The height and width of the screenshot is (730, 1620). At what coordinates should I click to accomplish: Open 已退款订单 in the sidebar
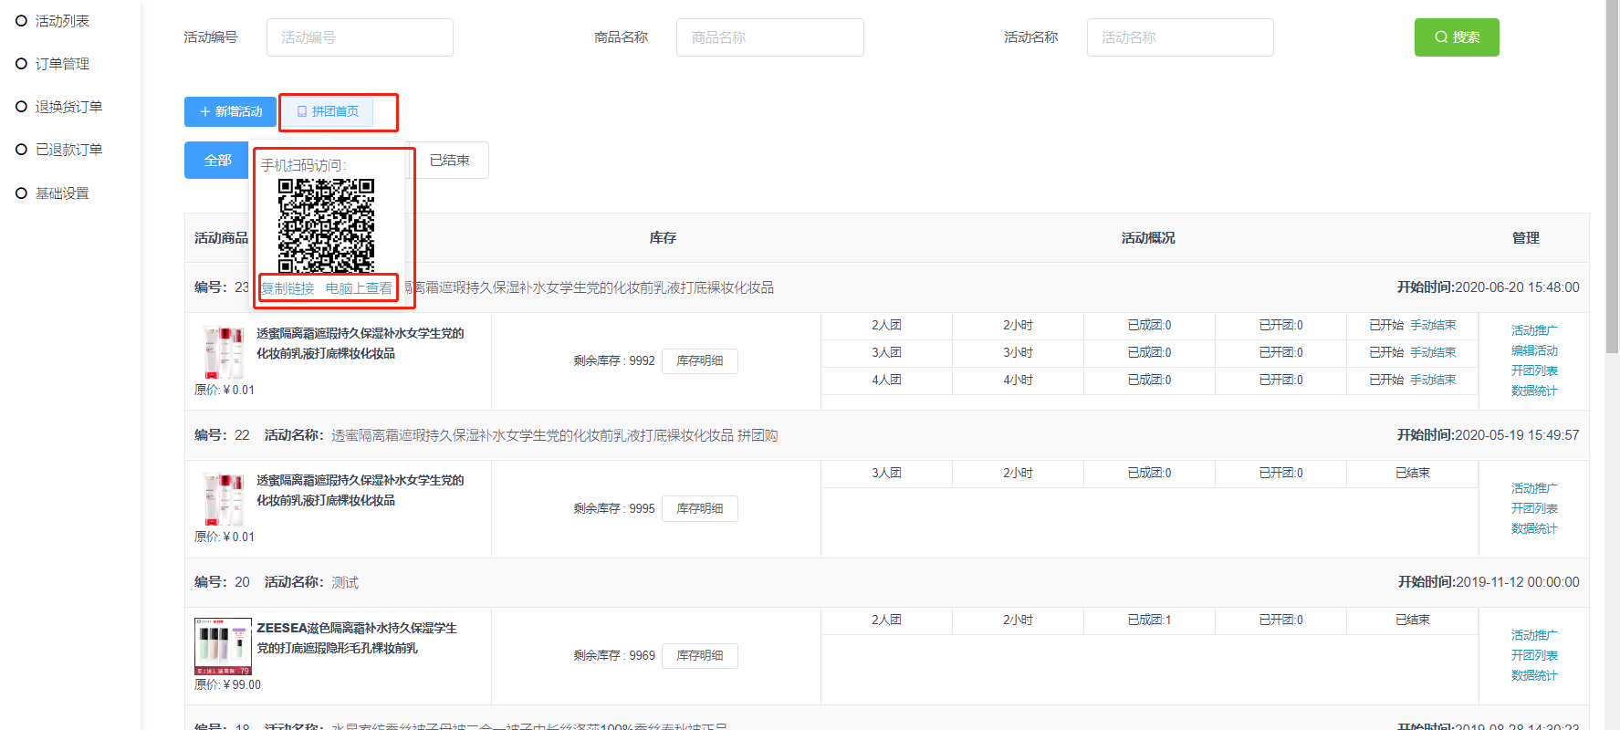68,150
